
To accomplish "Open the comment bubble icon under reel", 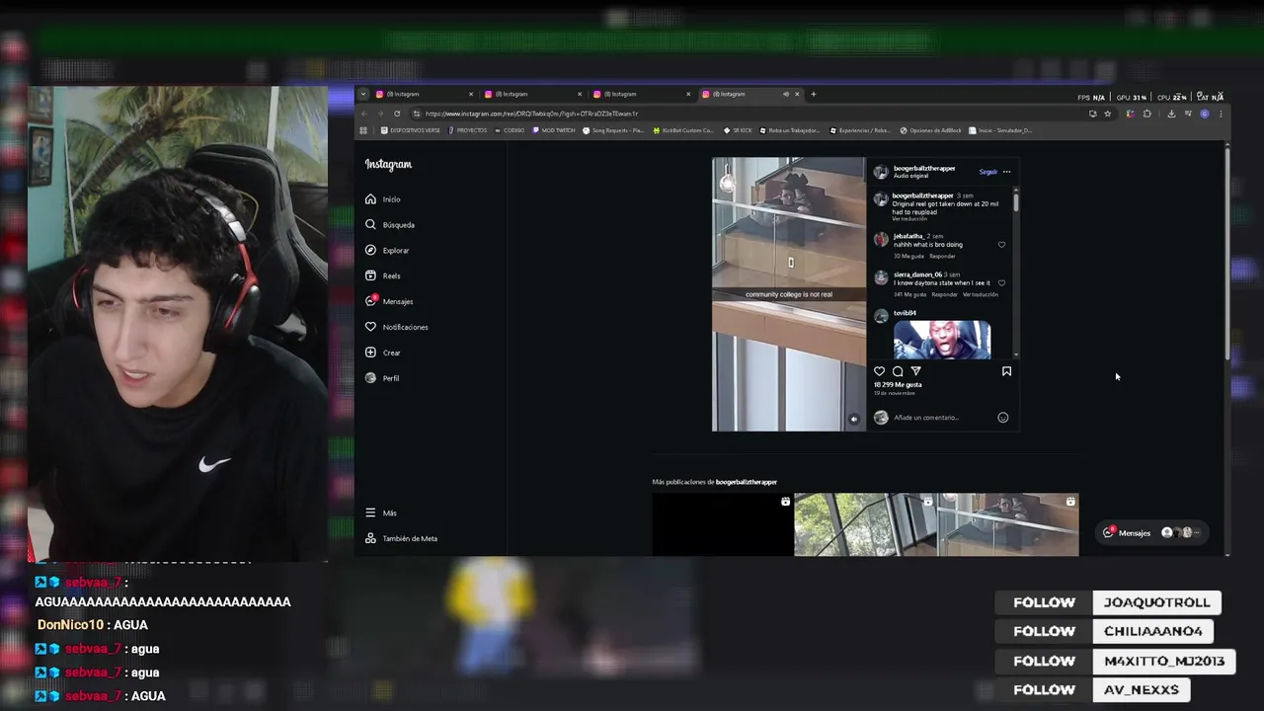I will pyautogui.click(x=898, y=371).
